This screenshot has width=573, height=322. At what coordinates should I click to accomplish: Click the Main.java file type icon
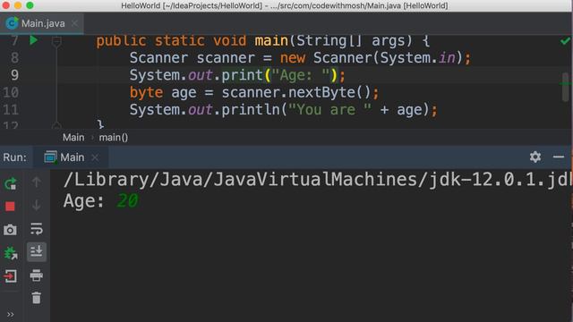point(12,23)
